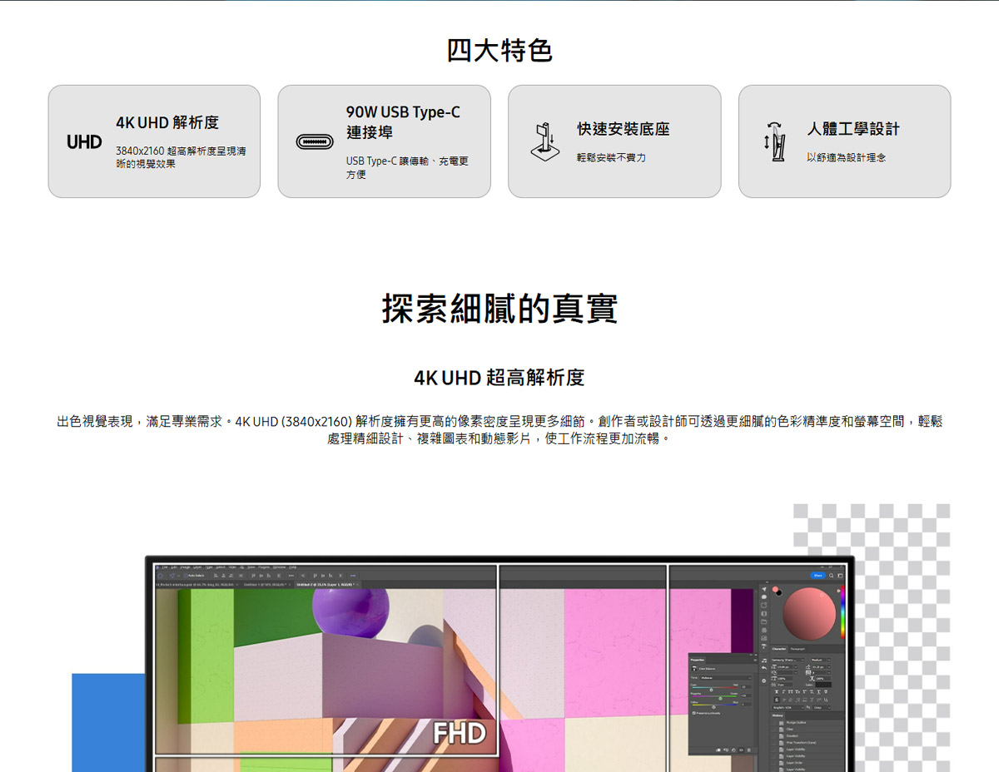Image resolution: width=999 pixels, height=772 pixels.
Task: Click the more options ellipsis in options bar
Action: click(x=291, y=576)
